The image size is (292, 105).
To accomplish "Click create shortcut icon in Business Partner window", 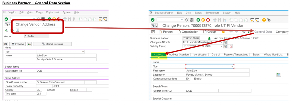I will [257, 20].
